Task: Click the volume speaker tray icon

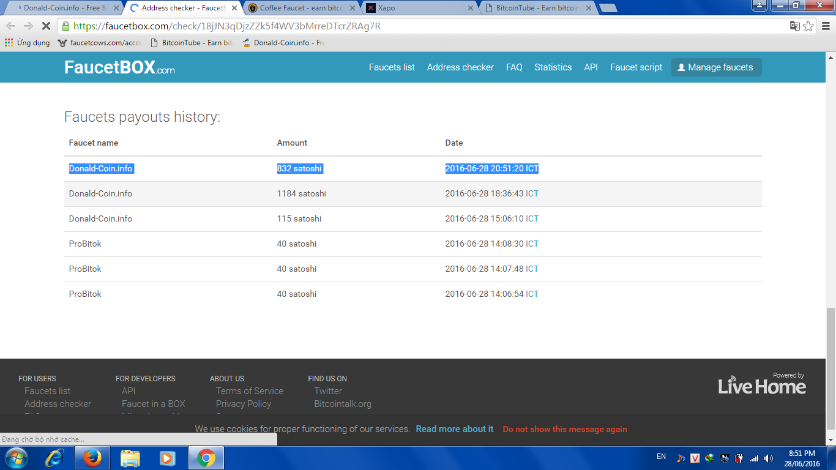Action: pos(769,458)
